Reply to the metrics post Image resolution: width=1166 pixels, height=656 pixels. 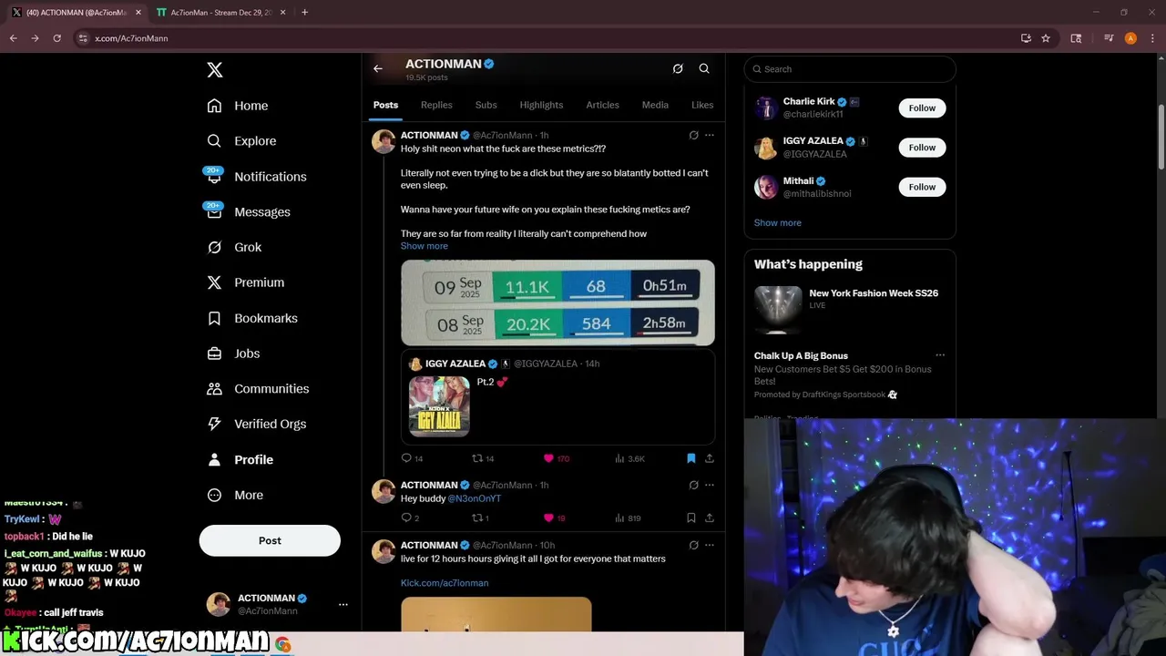[412, 458]
